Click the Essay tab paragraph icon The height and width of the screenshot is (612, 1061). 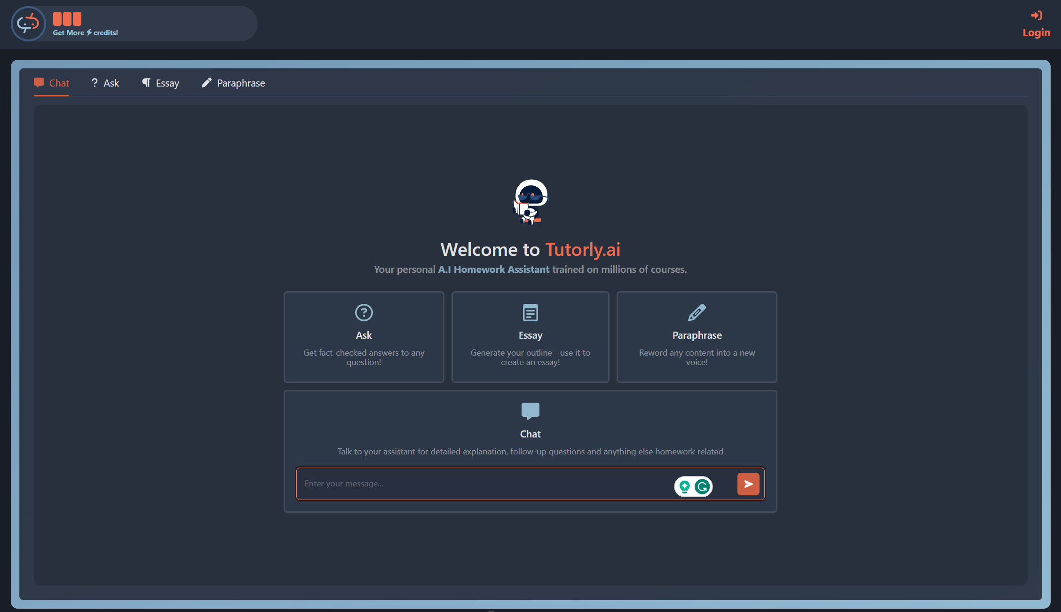146,83
